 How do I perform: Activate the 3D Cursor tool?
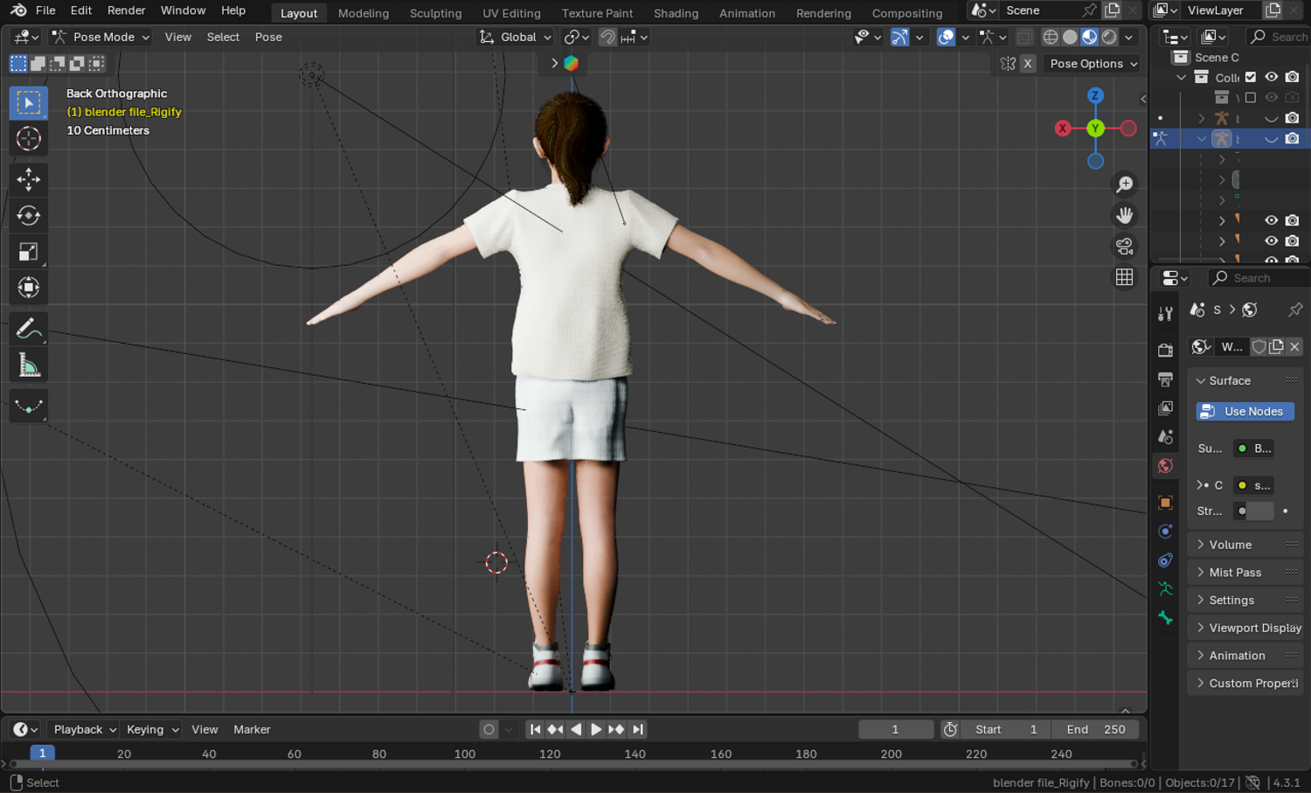click(28, 138)
